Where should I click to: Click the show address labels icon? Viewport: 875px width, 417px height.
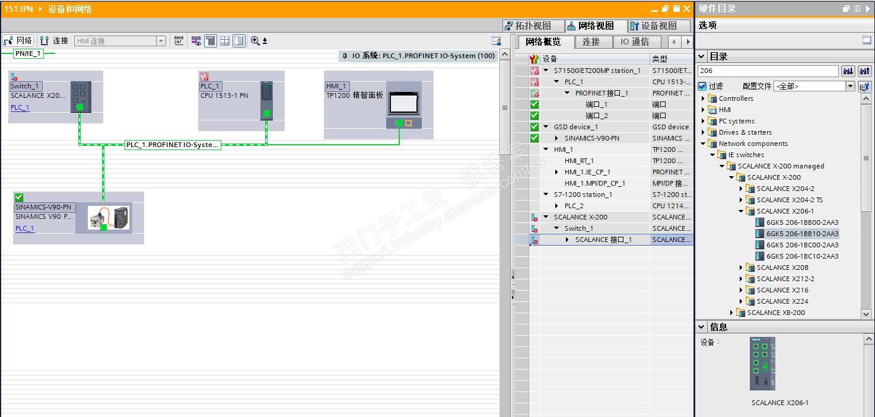(196, 41)
